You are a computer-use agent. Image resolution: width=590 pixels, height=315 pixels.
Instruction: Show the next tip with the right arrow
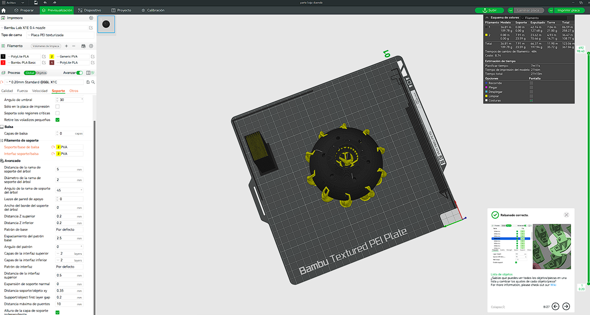click(x=566, y=306)
